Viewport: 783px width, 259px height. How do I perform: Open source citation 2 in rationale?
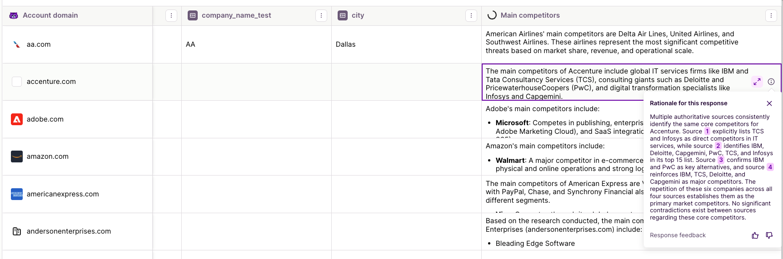point(718,146)
